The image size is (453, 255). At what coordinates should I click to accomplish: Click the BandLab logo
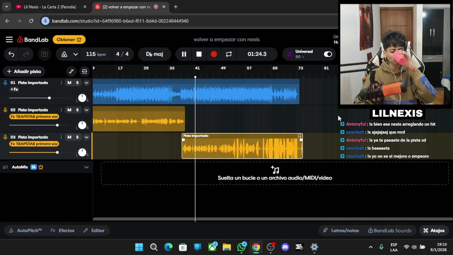coord(33,40)
